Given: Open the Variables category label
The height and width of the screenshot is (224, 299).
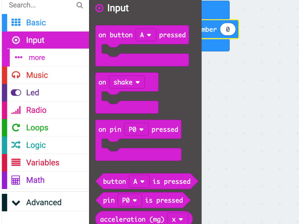Looking at the screenshot, I should click(43, 162).
